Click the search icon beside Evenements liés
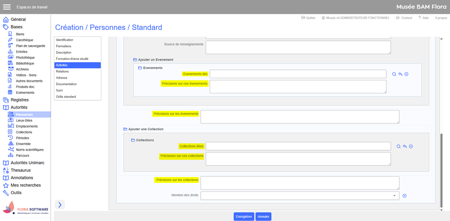This screenshot has width=450, height=221. 394,74
